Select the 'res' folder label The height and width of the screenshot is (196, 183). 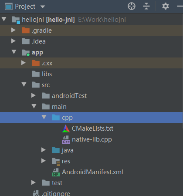[66, 162]
